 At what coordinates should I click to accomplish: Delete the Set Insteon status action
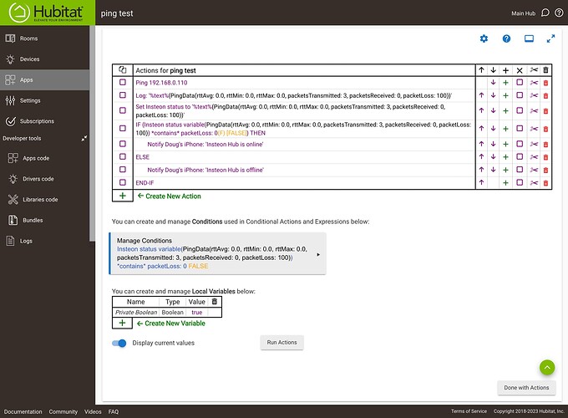click(545, 111)
